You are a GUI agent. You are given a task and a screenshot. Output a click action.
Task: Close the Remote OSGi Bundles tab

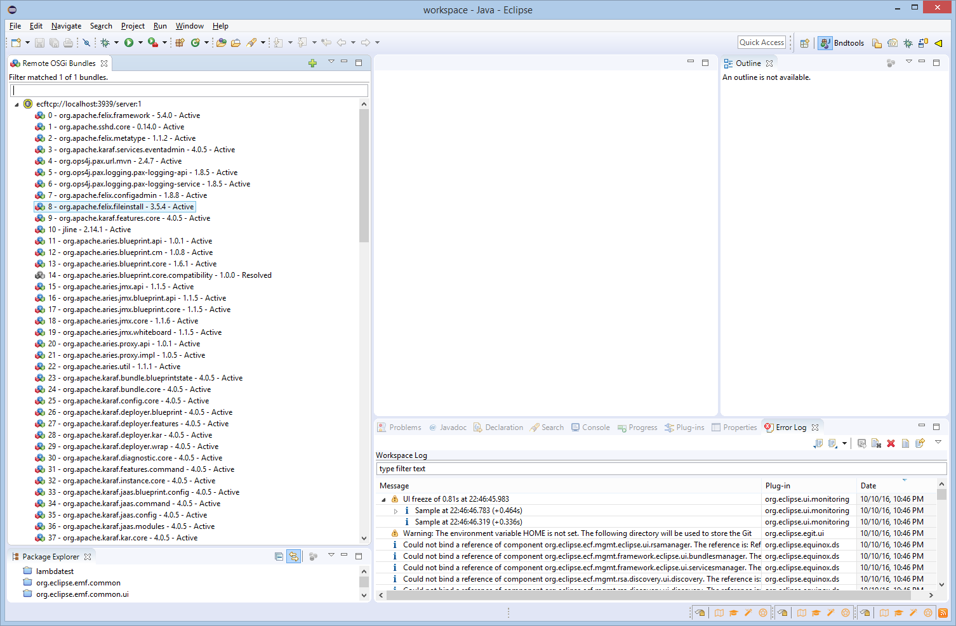pos(104,63)
